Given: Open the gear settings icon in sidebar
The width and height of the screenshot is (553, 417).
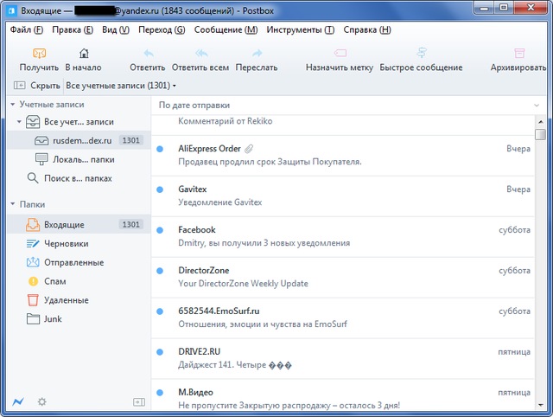Looking at the screenshot, I should pyautogui.click(x=41, y=402).
